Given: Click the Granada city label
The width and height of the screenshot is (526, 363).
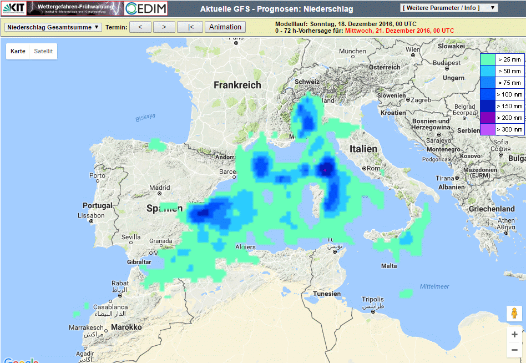Looking at the screenshot, I should [161, 241].
